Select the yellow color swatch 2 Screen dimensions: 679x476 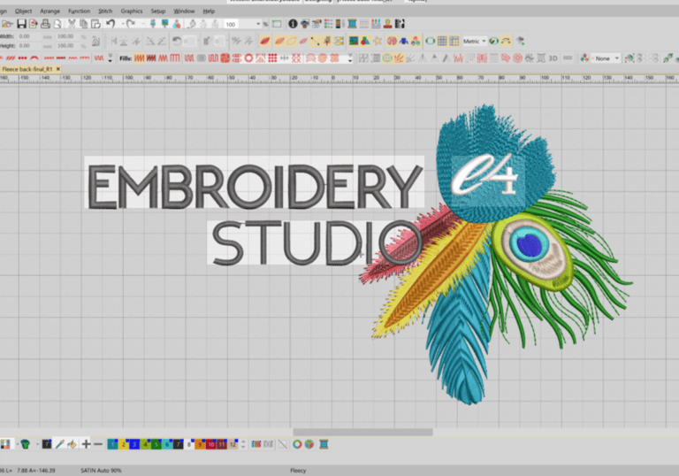[x=124, y=444]
